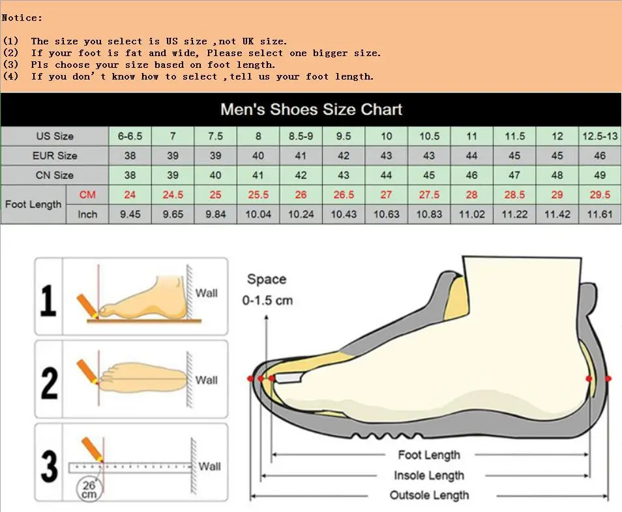Click red foot length "29.5" cm cell
This screenshot has width=622, height=512.
[600, 194]
